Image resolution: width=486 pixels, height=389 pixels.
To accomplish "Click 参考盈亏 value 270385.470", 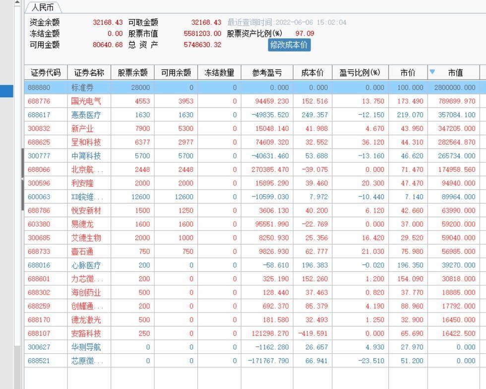I will [270, 169].
